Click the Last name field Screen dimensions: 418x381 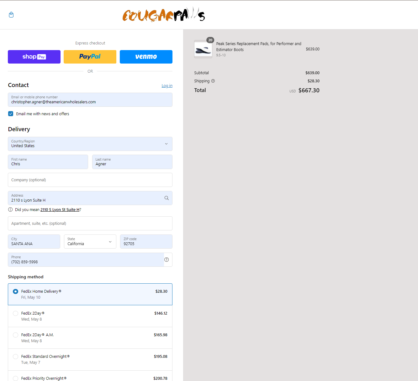point(132,162)
